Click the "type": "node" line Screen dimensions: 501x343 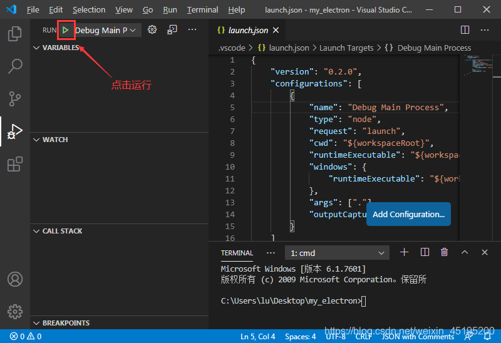(345, 120)
